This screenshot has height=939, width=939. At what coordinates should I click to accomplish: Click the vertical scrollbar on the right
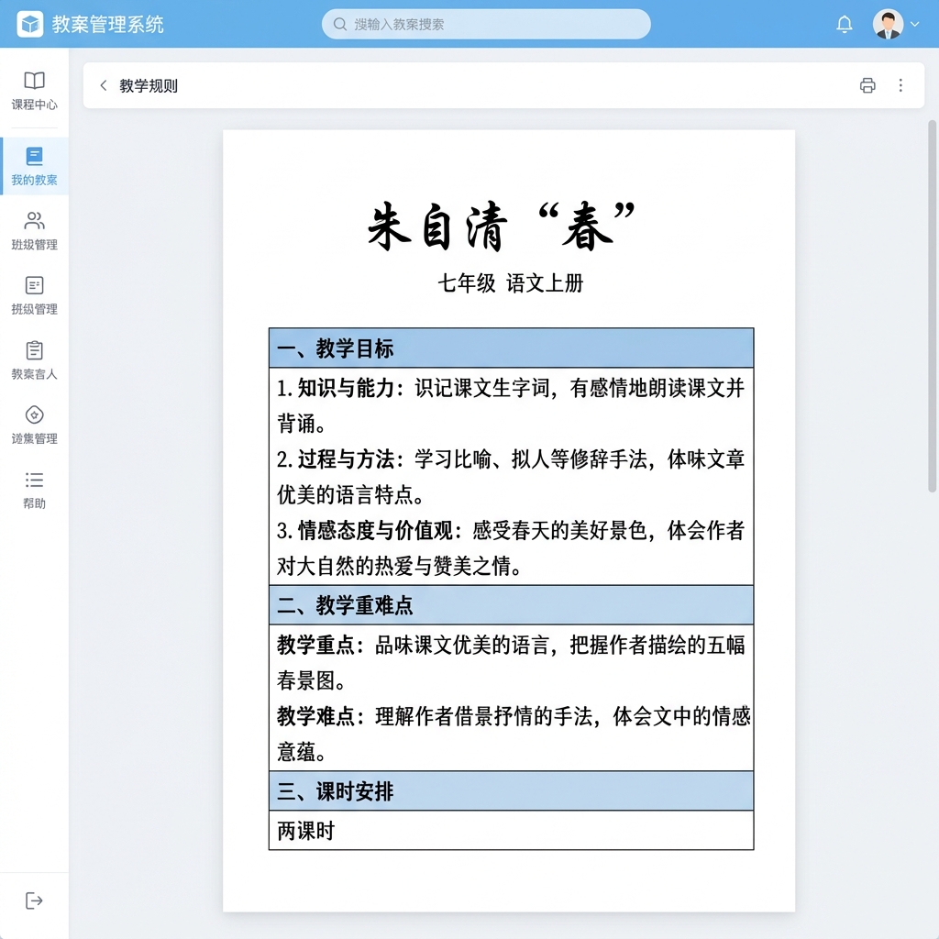(933, 303)
